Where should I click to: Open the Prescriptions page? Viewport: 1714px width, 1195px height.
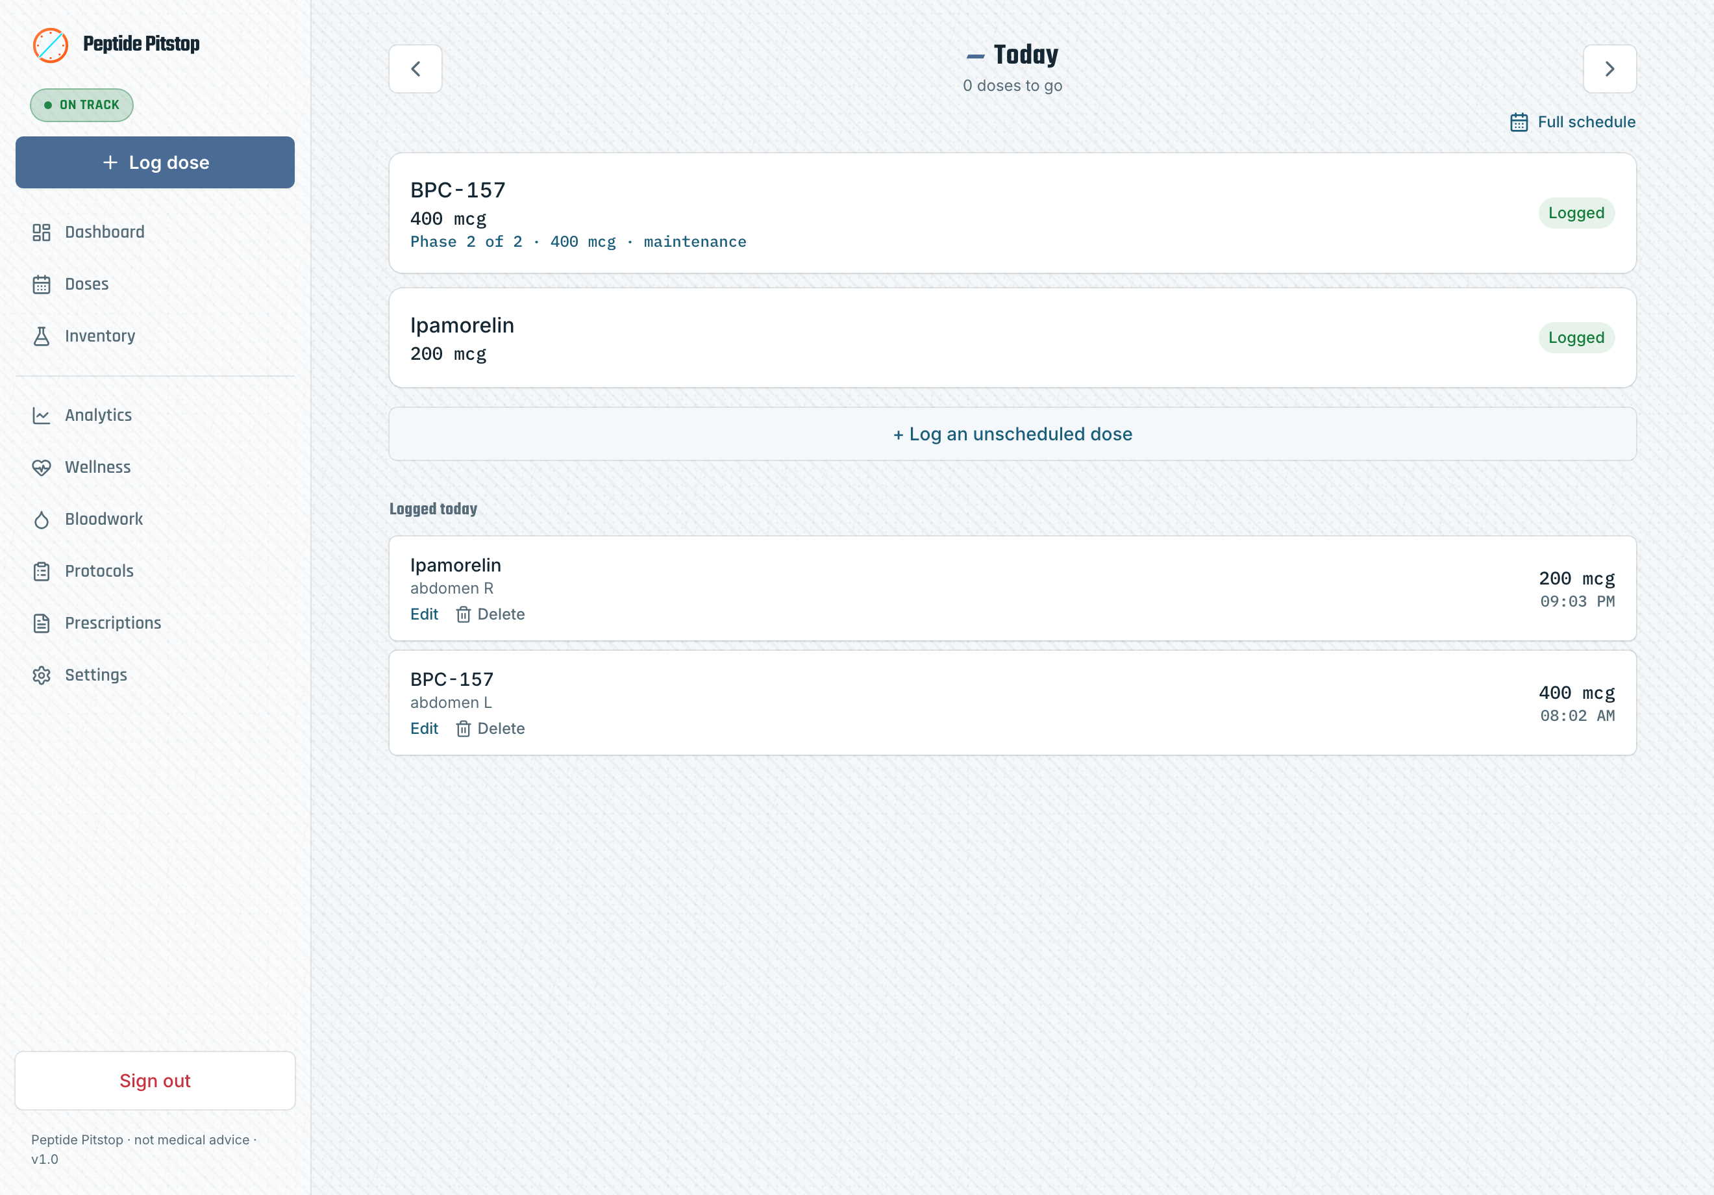(x=155, y=623)
